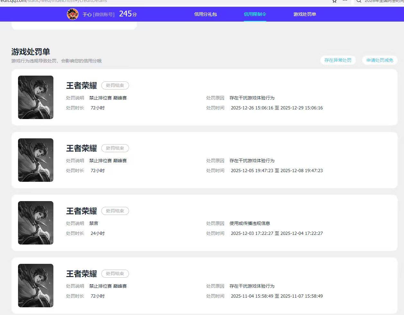Click the 王者荣耀 title on the second card
The width and height of the screenshot is (404, 315).
point(81,148)
